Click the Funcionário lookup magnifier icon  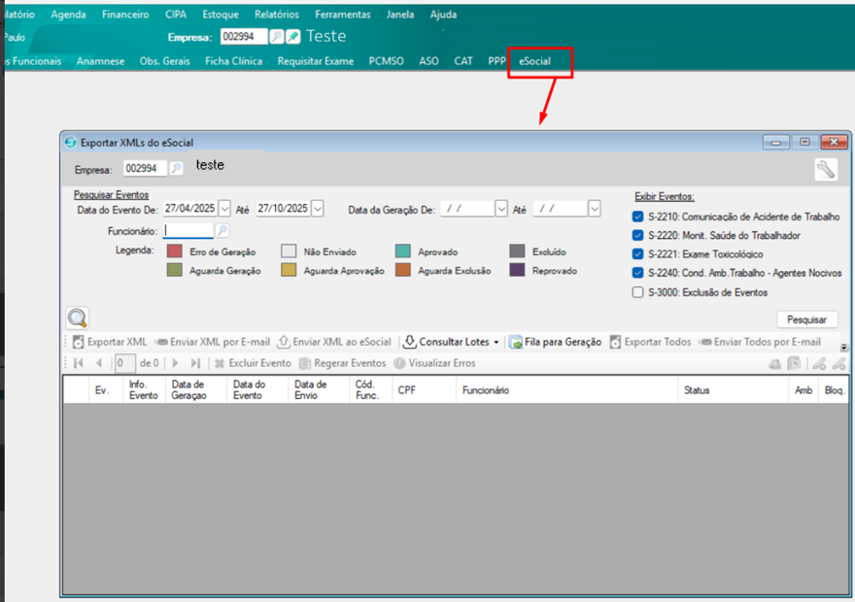(222, 231)
